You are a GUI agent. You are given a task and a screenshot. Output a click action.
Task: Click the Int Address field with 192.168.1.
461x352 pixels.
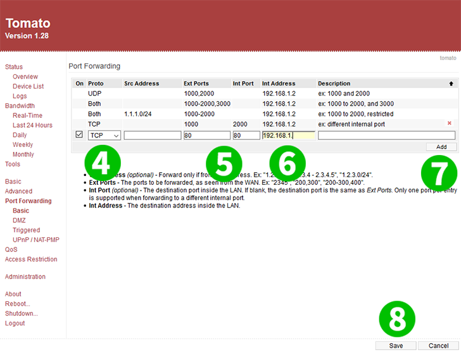[288, 135]
